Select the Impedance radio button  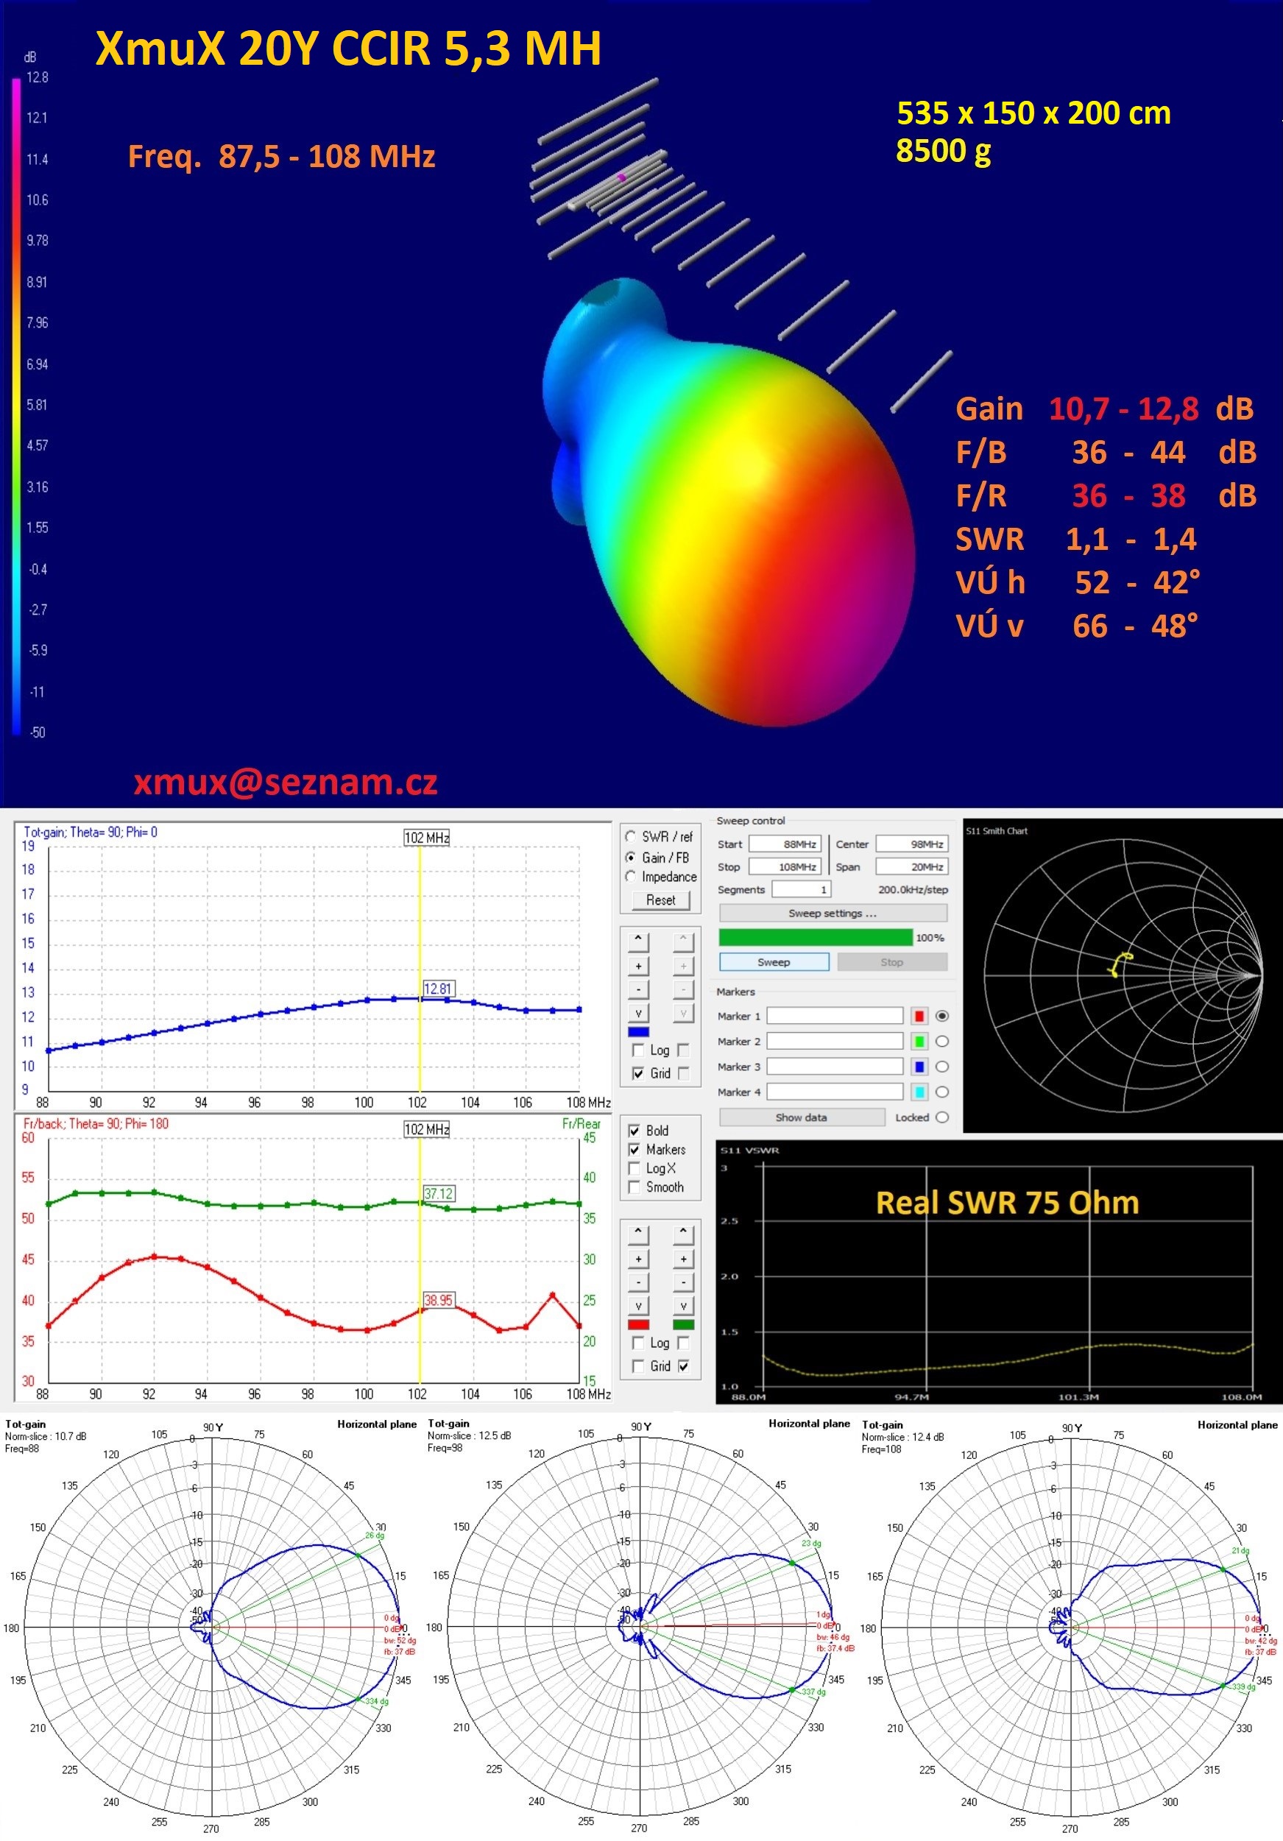630,877
